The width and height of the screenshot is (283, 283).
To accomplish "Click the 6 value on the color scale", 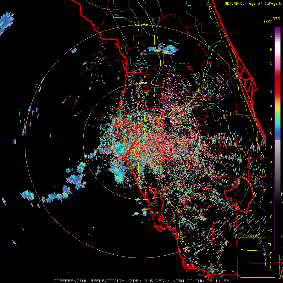I will [x=271, y=49].
